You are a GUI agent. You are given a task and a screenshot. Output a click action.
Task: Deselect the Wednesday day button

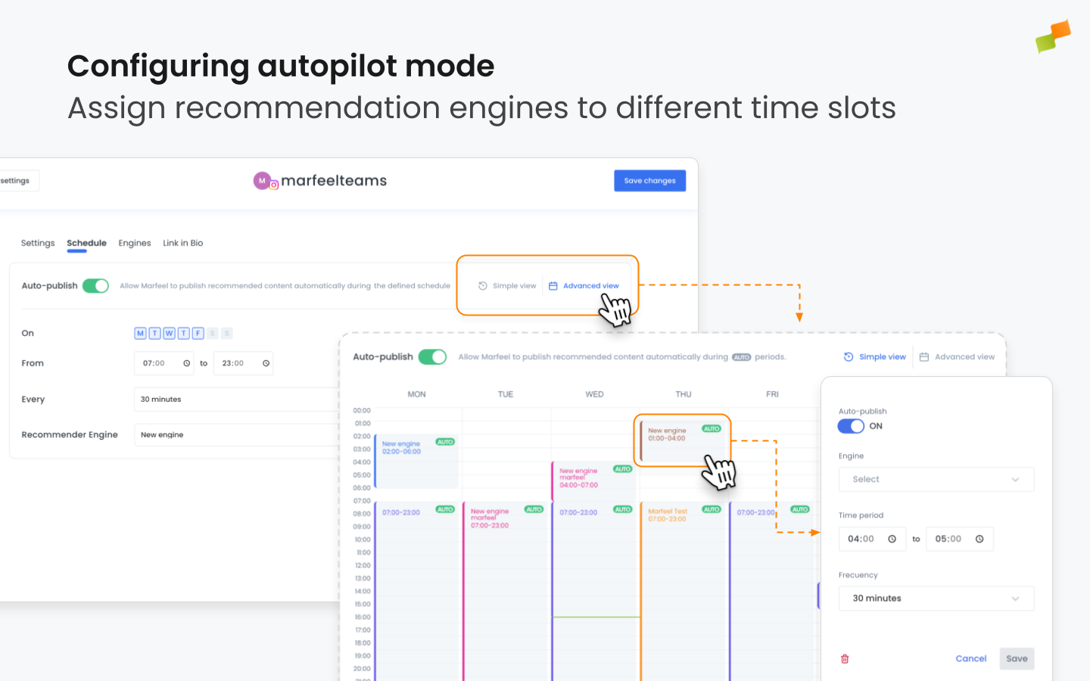point(170,333)
